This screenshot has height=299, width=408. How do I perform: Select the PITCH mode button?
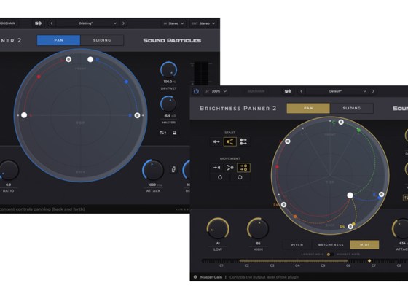[x=297, y=245]
